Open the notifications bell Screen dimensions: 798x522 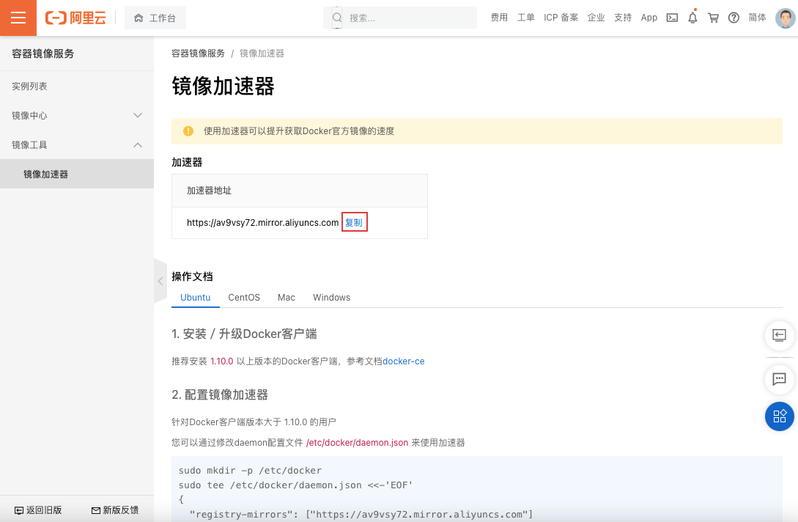point(692,18)
